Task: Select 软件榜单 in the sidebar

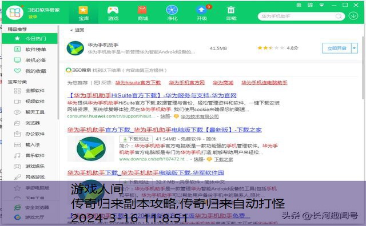Action: click(30, 50)
